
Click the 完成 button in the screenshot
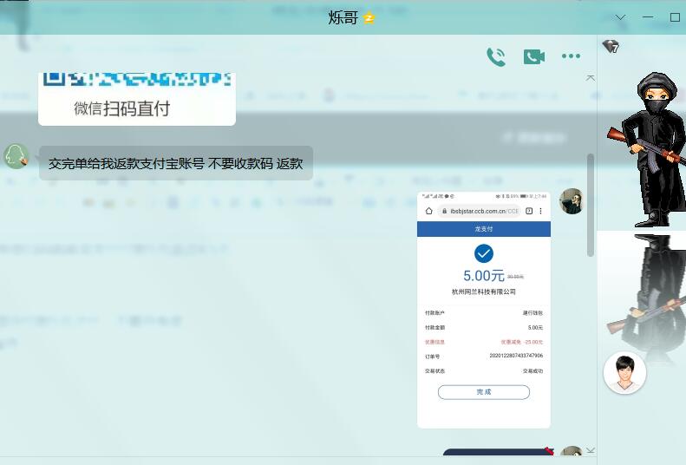[x=484, y=392]
